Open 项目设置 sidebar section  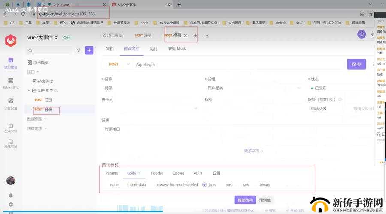pos(11,104)
